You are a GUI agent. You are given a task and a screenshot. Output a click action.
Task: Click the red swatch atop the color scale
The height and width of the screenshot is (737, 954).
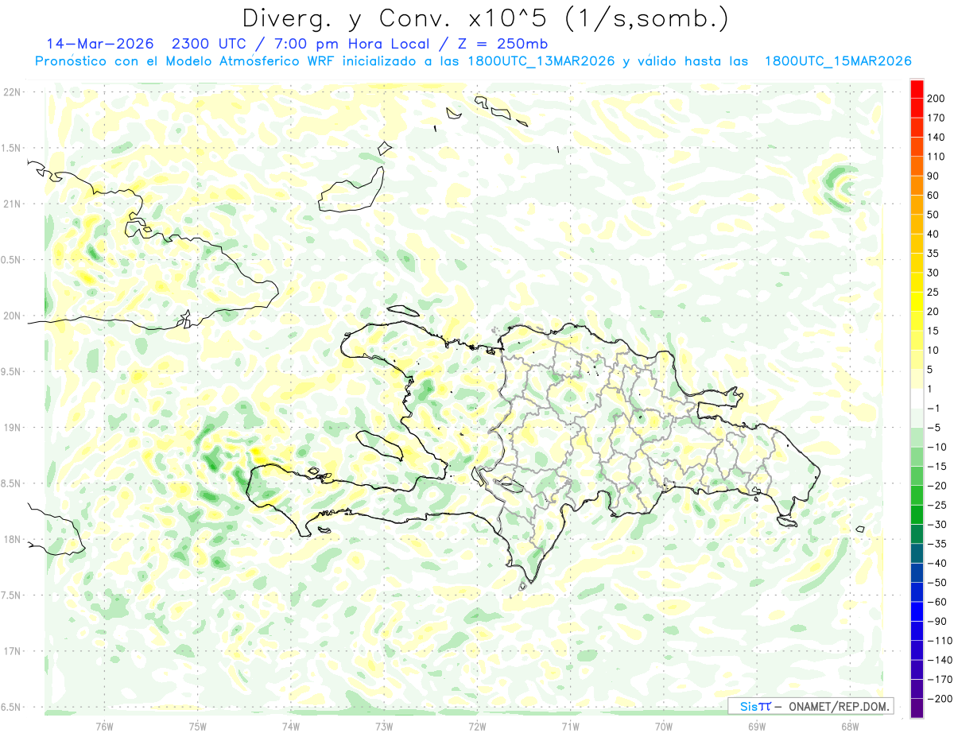917,88
